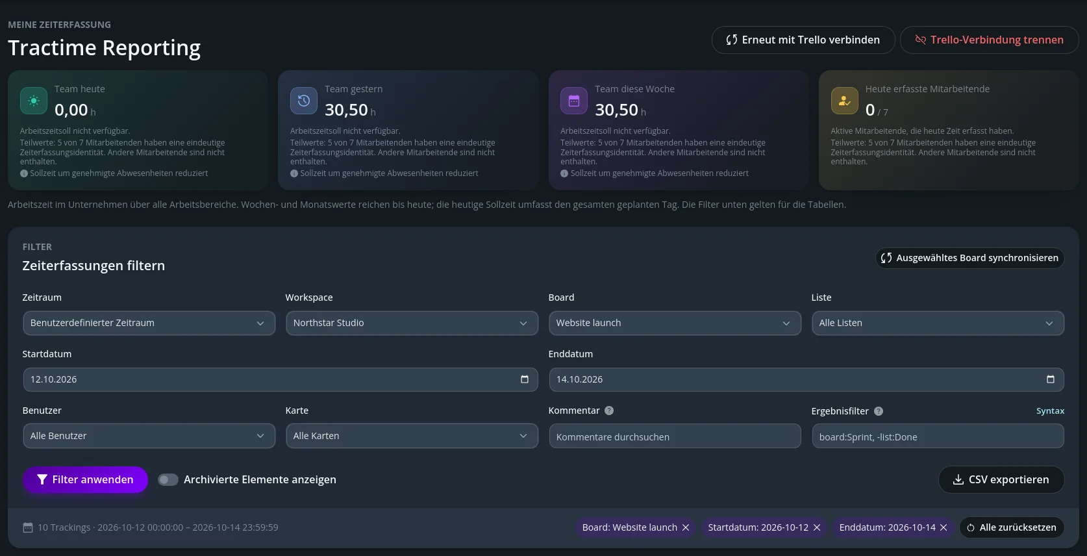Remove the Enddatum: 2026-10-14 chip
The image size is (1087, 556).
tap(943, 527)
